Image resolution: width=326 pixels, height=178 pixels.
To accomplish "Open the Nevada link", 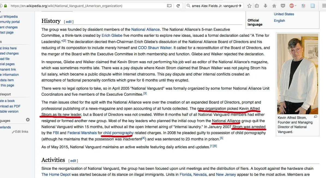I will coord(200,175).
